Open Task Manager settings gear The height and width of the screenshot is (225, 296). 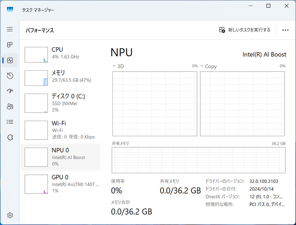[10, 215]
